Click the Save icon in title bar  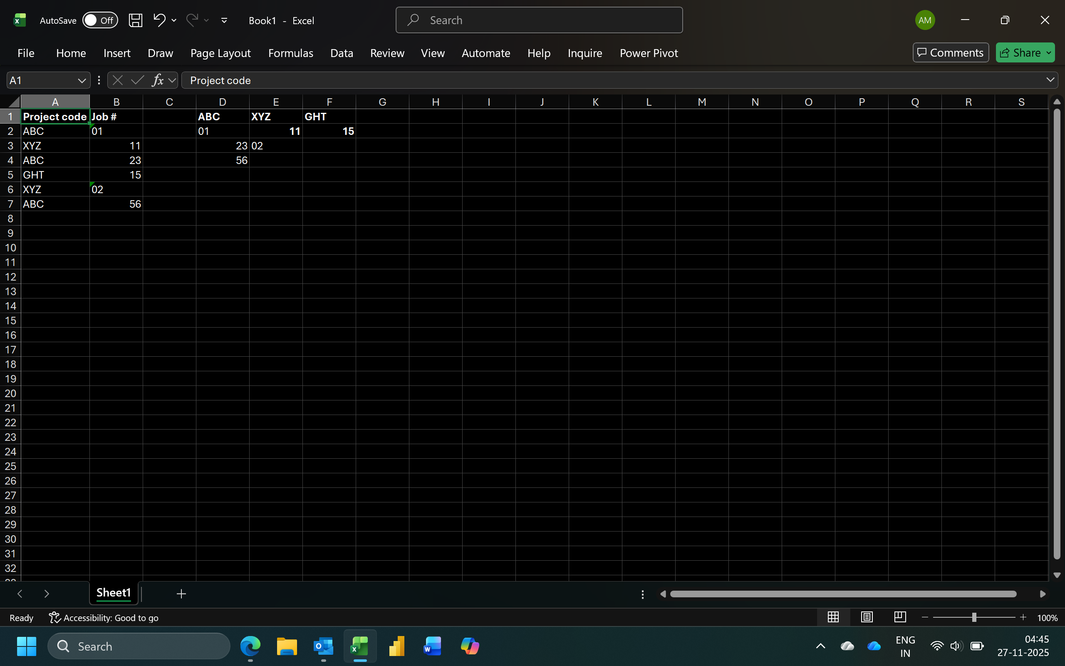[x=136, y=20]
